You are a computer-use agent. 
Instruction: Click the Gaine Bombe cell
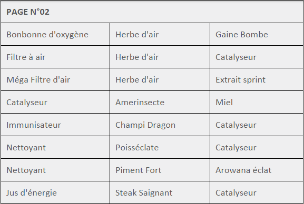[x=257, y=34]
